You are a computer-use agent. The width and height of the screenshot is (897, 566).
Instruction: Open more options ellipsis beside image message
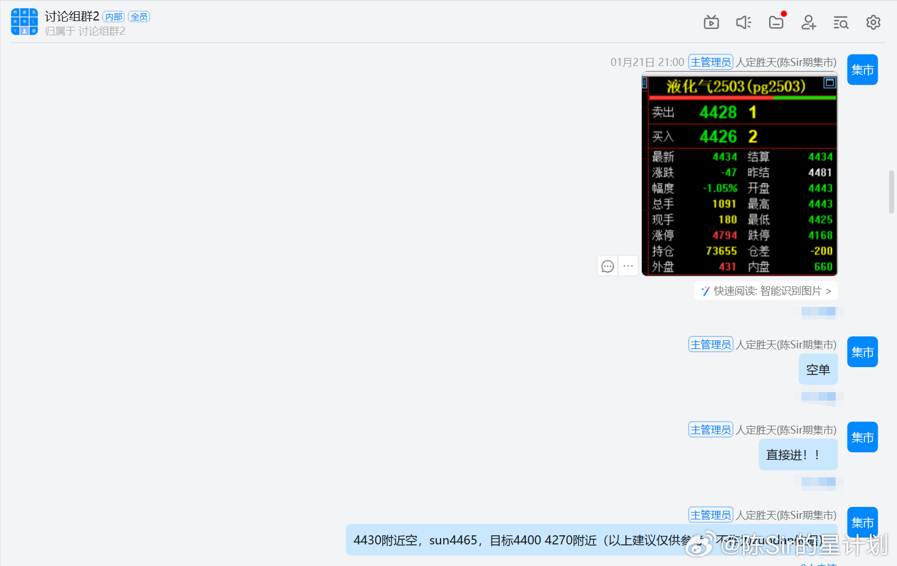point(628,266)
